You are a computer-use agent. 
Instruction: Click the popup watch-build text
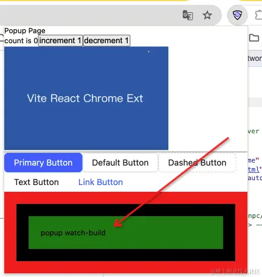click(73, 233)
